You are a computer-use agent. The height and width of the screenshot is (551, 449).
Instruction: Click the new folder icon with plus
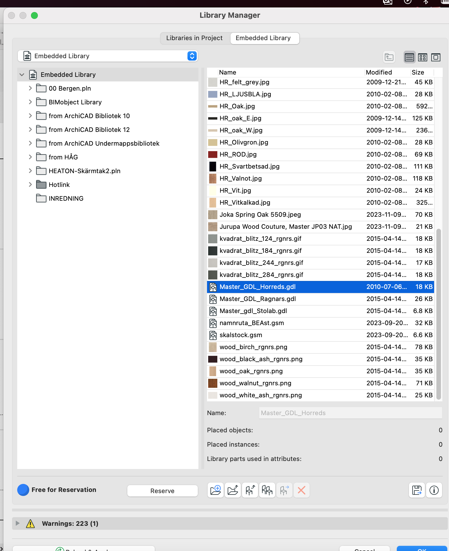(215, 490)
